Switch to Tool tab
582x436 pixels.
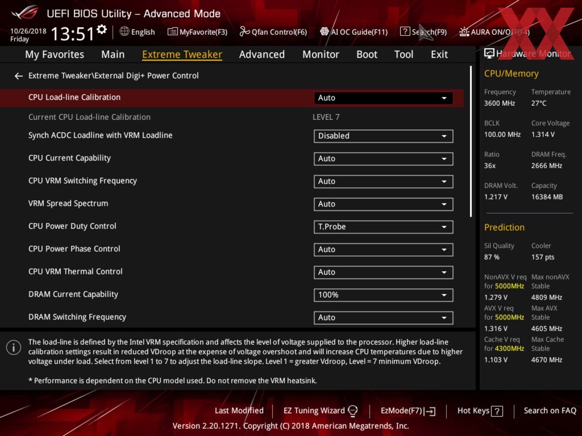click(x=404, y=54)
